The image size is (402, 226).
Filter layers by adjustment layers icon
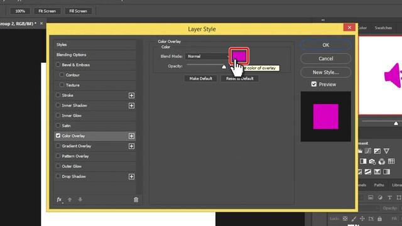point(380,197)
